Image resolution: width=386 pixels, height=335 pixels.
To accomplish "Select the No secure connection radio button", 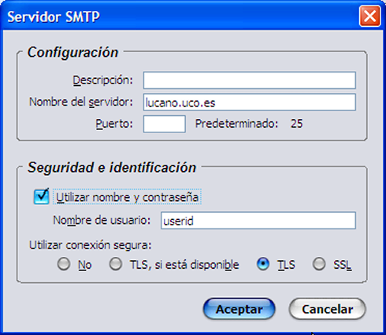I will [x=64, y=264].
